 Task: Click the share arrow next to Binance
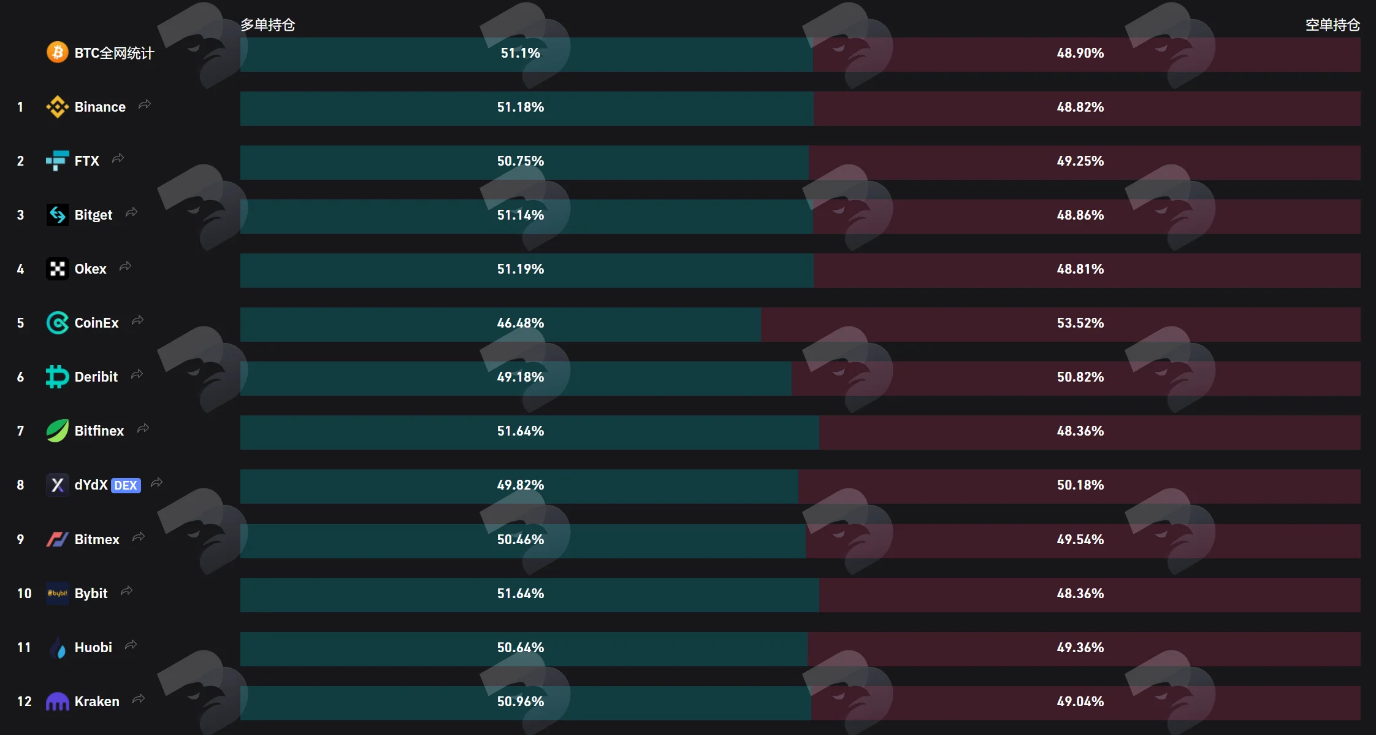coord(145,105)
